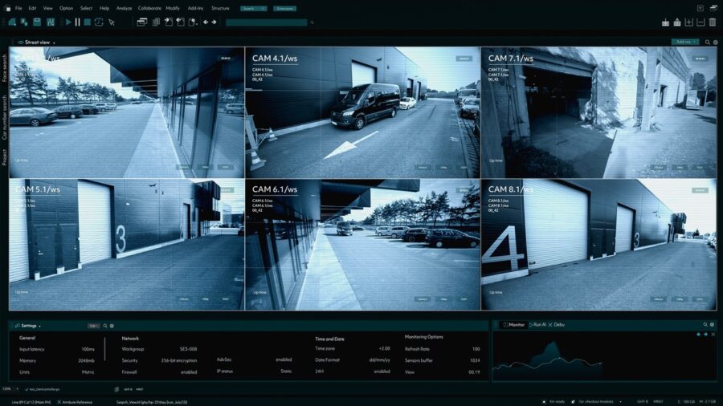This screenshot has height=406, width=723.
Task: Open the Add-ins dropdown button above cameras
Action: click(684, 42)
